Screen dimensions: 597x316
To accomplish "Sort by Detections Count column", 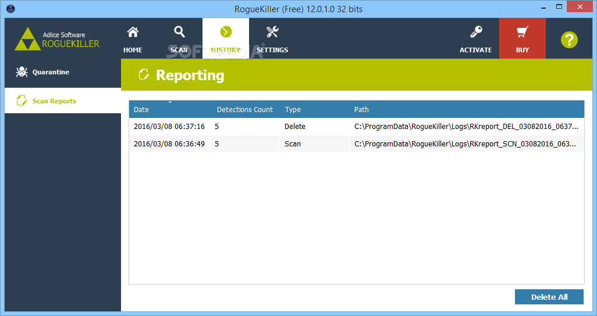I will point(245,110).
